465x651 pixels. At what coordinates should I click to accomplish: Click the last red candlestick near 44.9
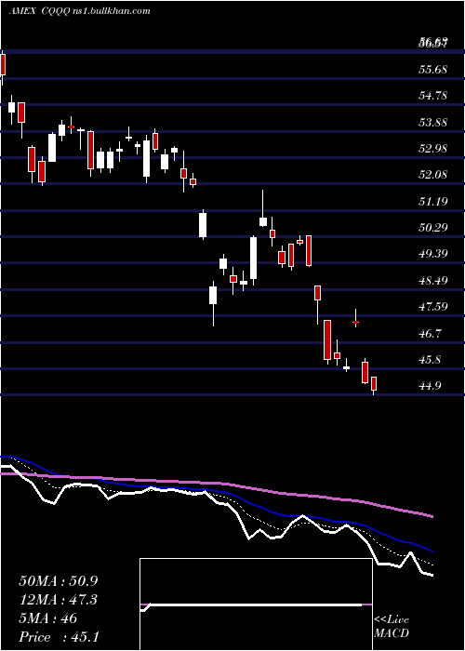pos(374,384)
